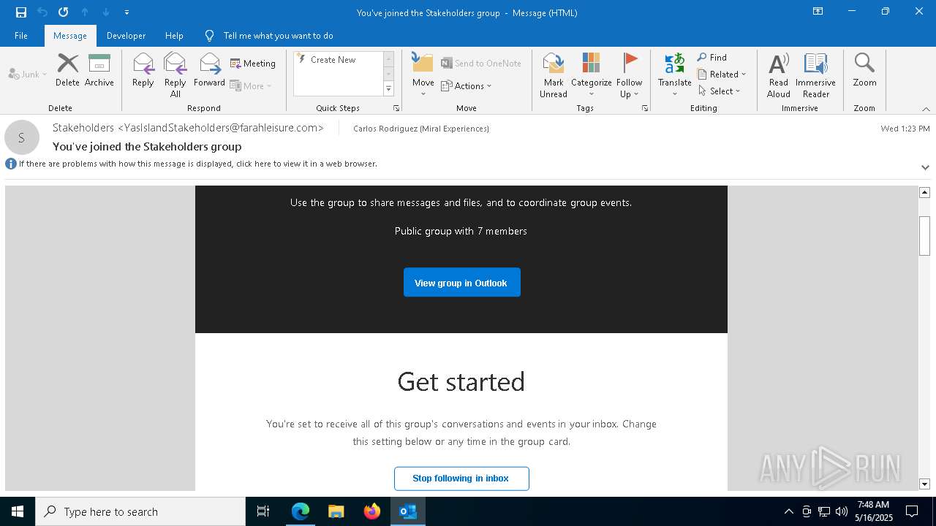Click View group in Outlook button
This screenshot has width=936, height=526.
coord(461,283)
